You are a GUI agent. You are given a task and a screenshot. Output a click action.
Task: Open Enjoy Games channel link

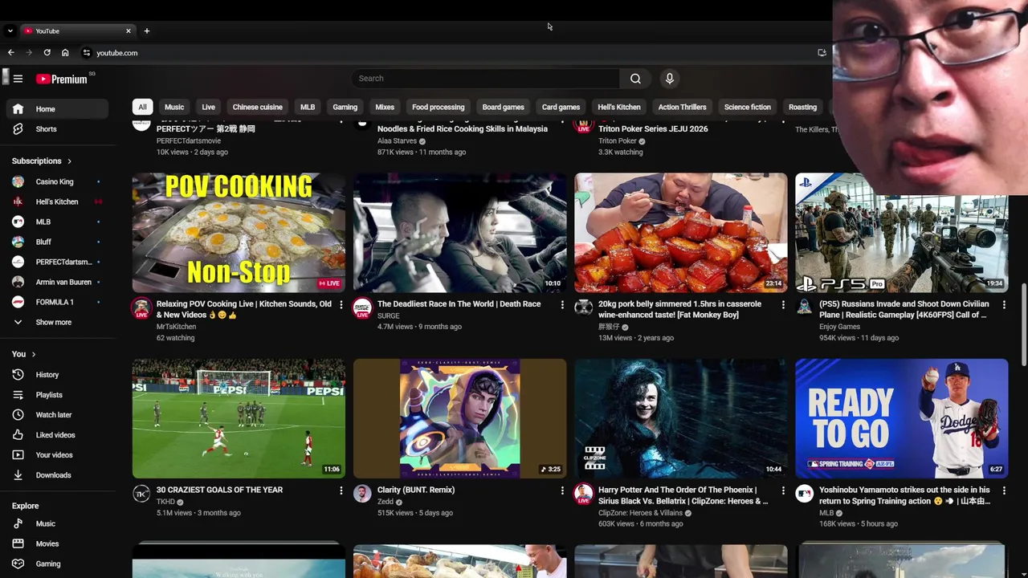tap(840, 327)
